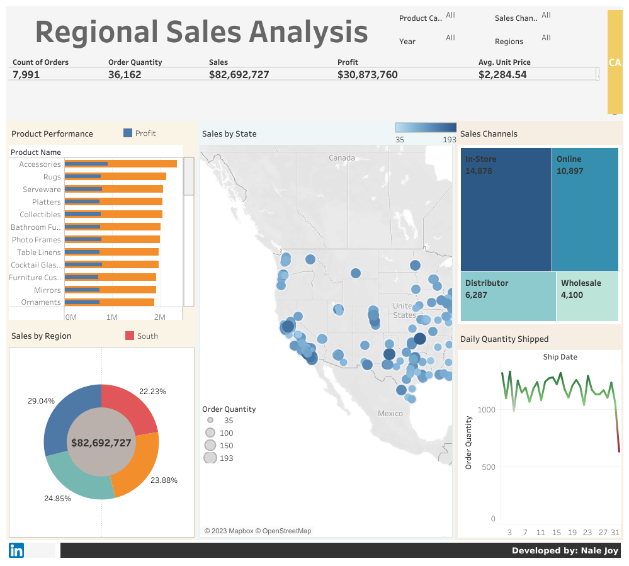The width and height of the screenshot is (629, 566).
Task: Open the Regions filter dropdown
Action: (545, 38)
